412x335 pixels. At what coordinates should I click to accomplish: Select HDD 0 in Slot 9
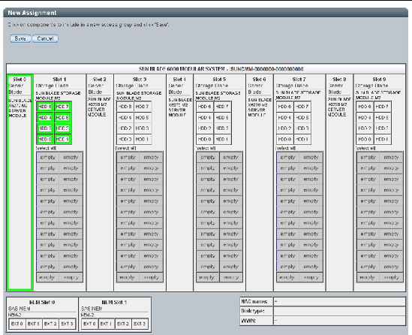tap(365, 139)
